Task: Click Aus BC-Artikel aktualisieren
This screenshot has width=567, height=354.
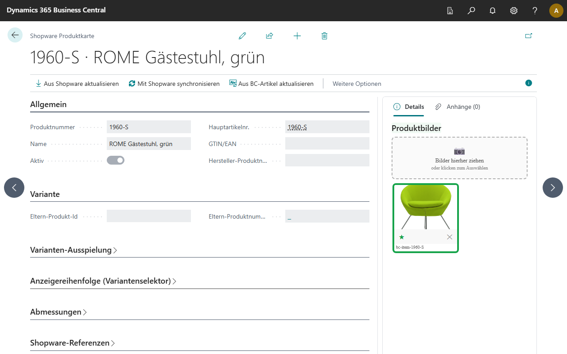Action: tap(271, 84)
